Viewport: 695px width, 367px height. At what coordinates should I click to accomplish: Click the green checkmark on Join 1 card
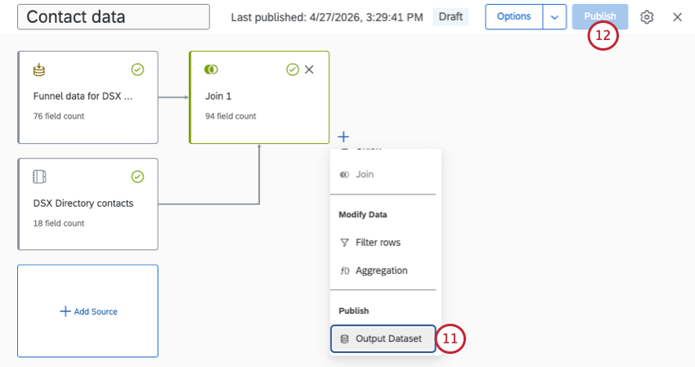click(x=293, y=69)
